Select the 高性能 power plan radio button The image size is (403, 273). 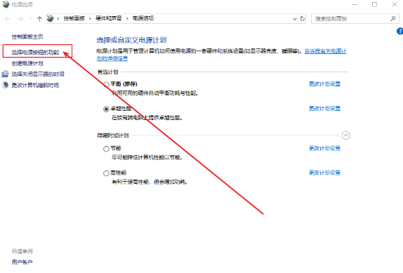(x=106, y=173)
